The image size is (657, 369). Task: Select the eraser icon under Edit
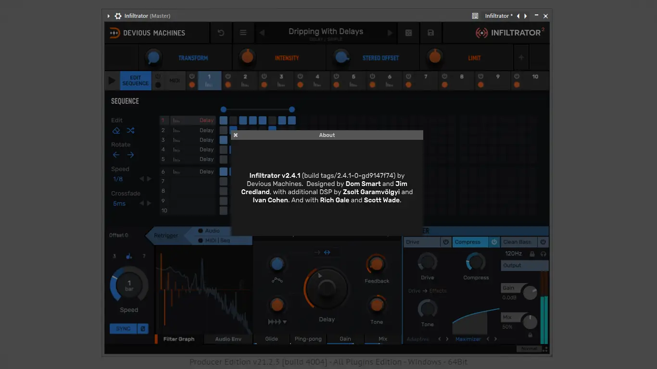(116, 130)
